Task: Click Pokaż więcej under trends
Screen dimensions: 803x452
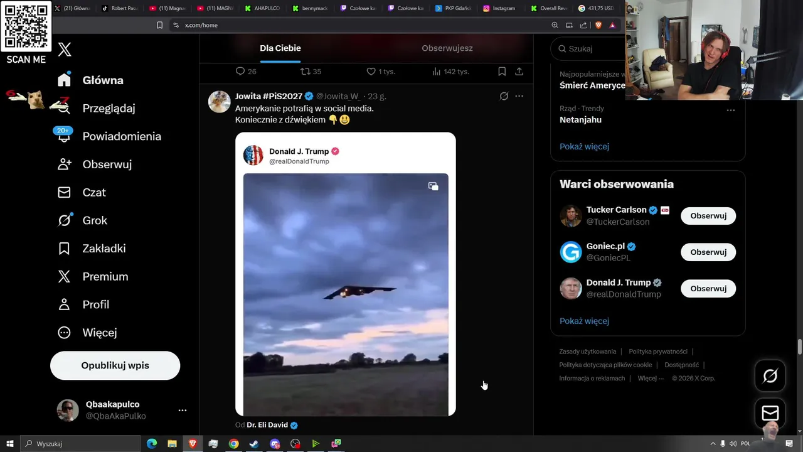Action: (584, 146)
